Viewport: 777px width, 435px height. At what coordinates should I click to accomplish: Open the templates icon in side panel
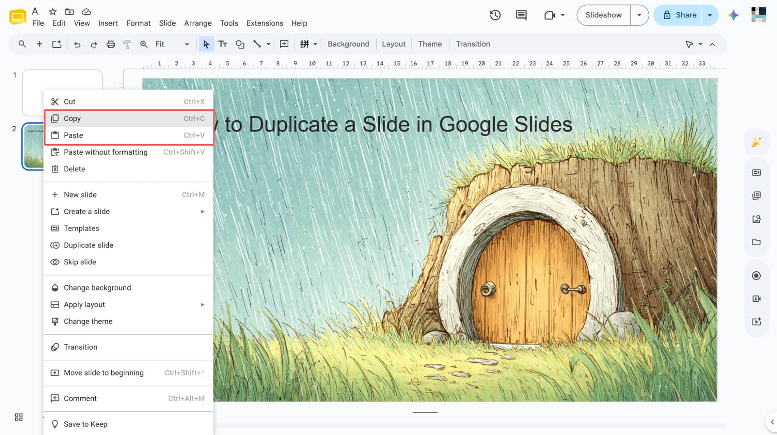click(756, 173)
